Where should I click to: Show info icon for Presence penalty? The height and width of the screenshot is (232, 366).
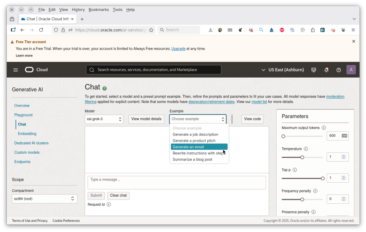coord(313,212)
